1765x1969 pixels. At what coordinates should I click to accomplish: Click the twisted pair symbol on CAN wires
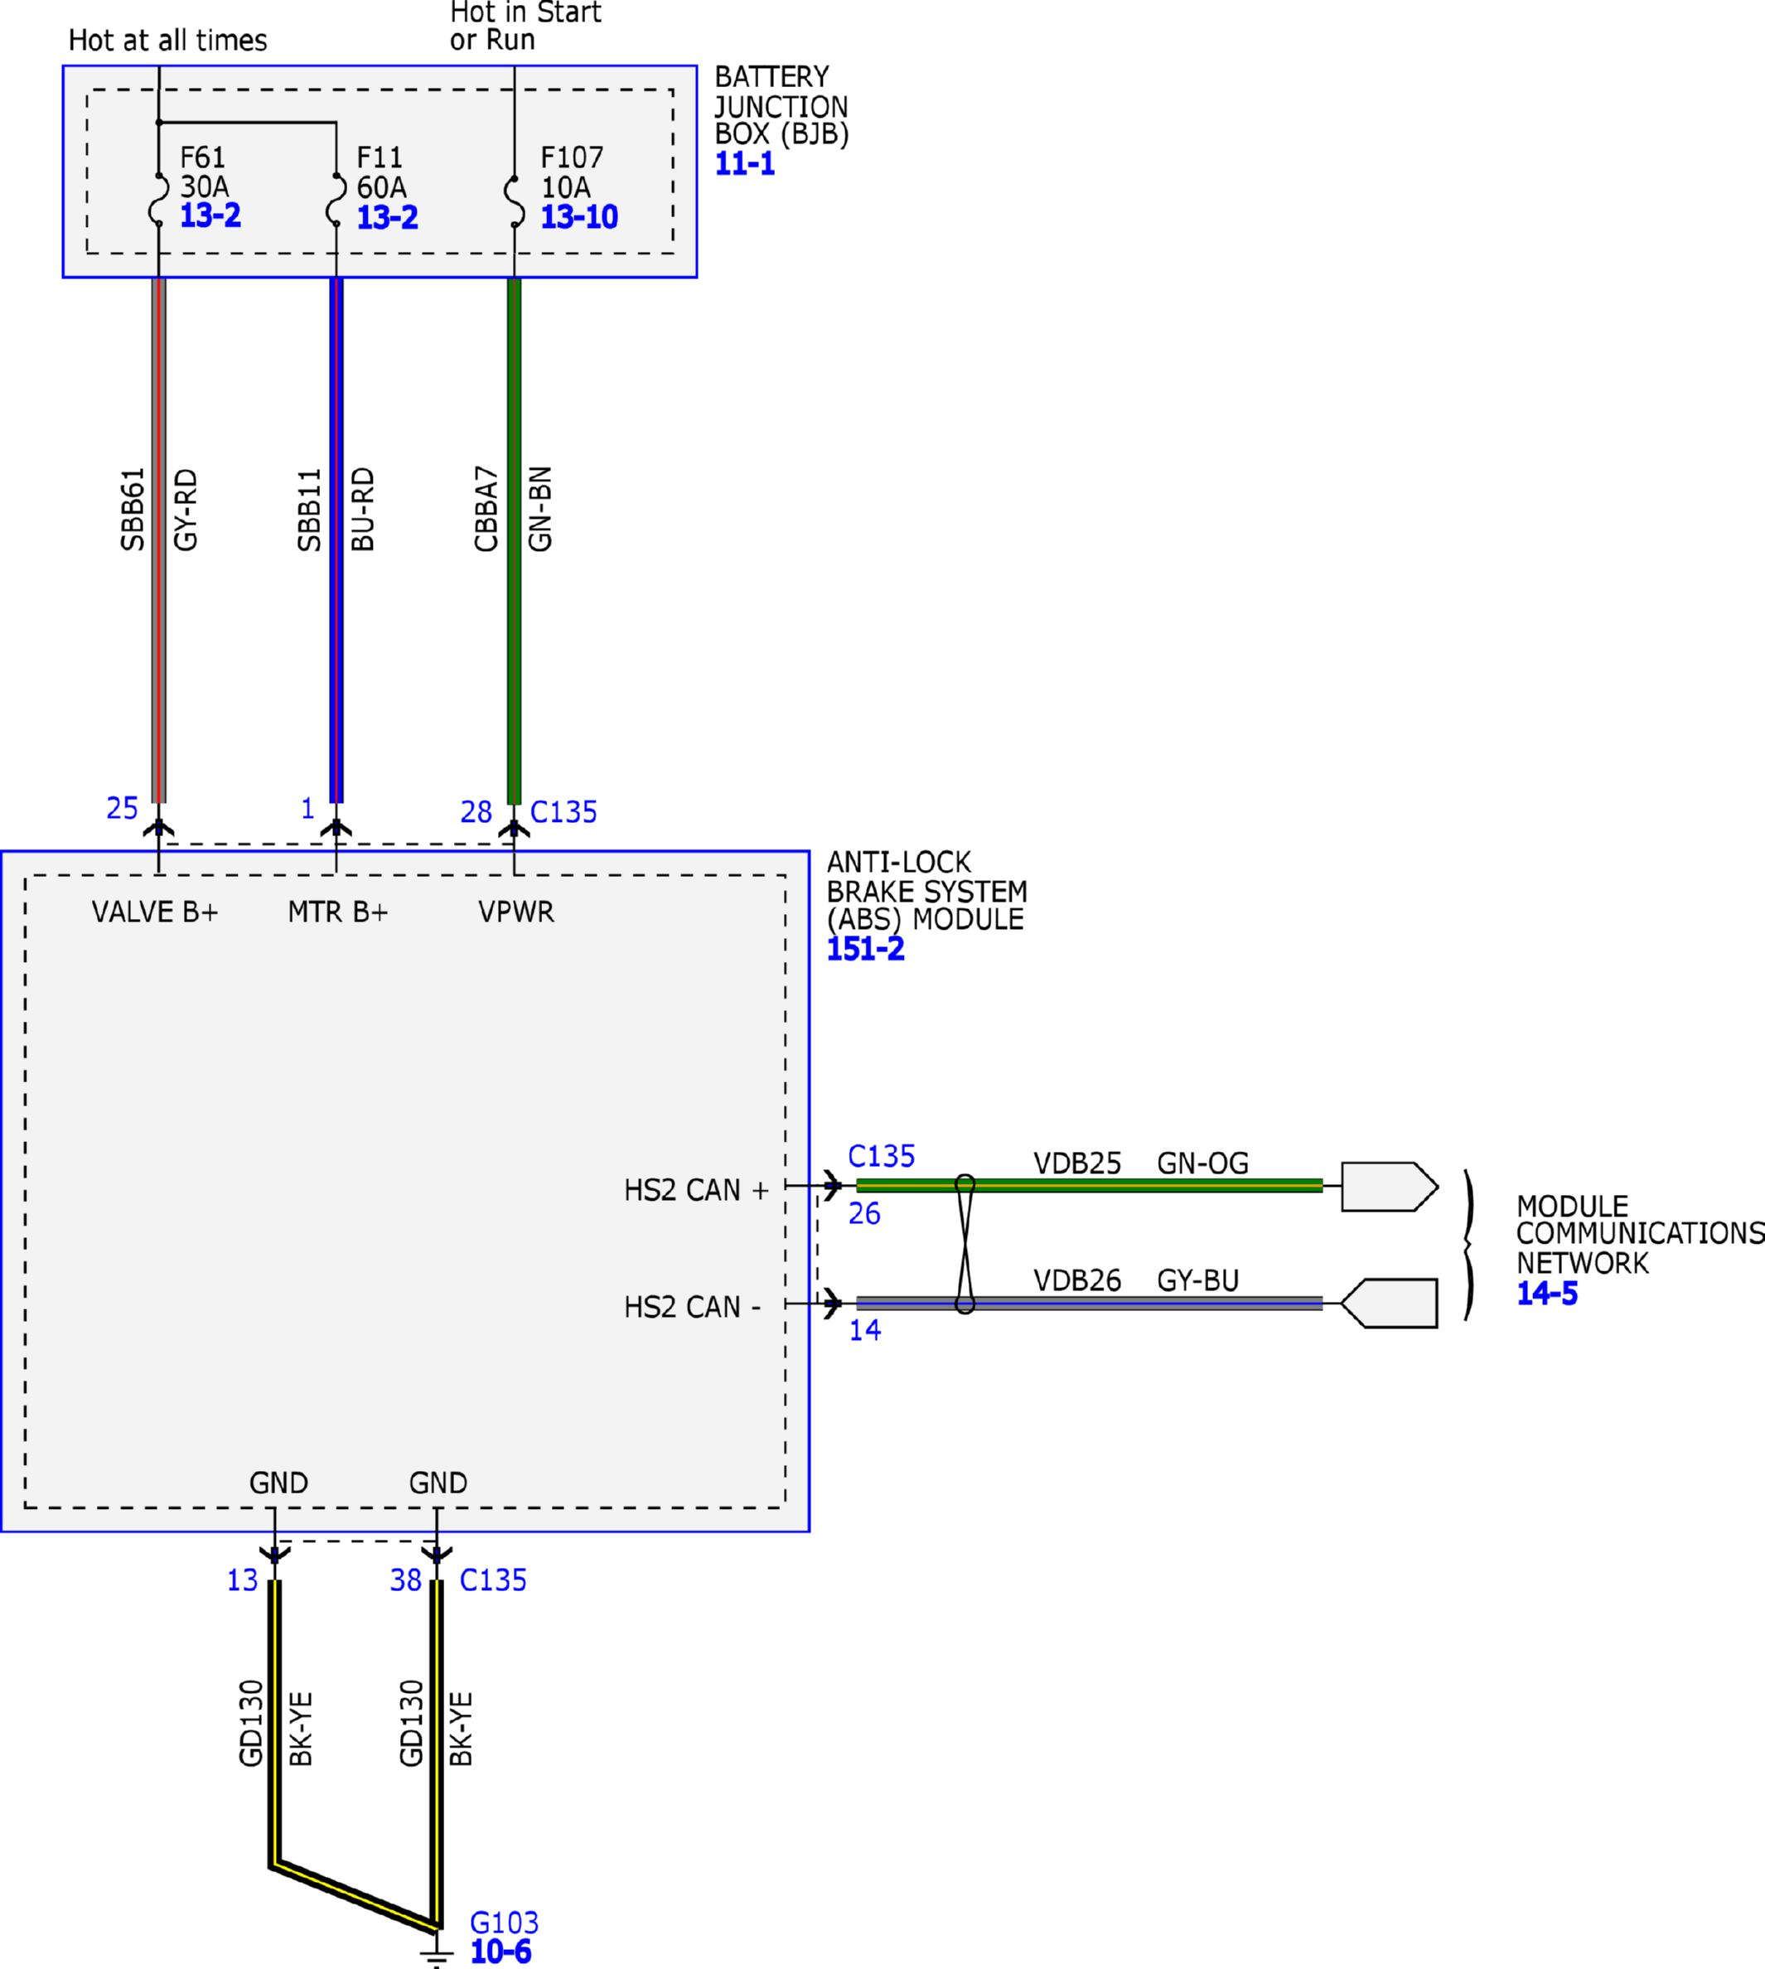[965, 1245]
